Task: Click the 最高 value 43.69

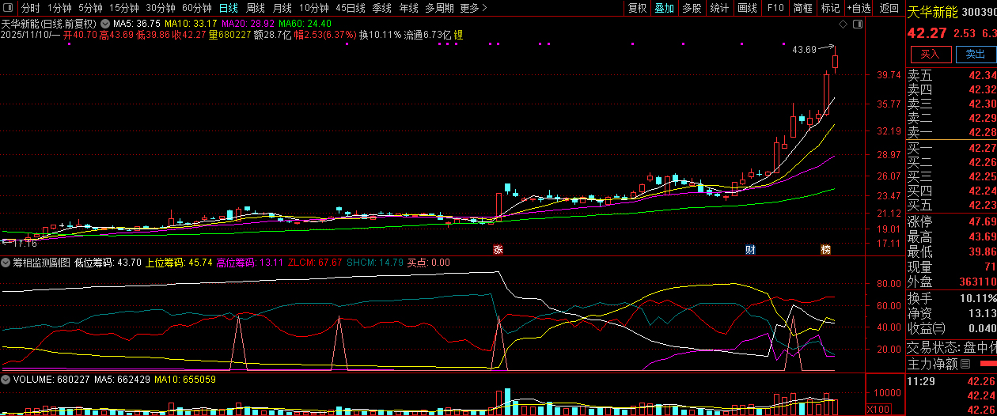Action: point(982,237)
